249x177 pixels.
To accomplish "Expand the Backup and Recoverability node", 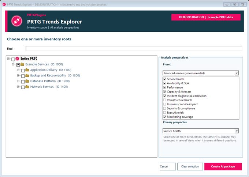I will pos(18,75).
